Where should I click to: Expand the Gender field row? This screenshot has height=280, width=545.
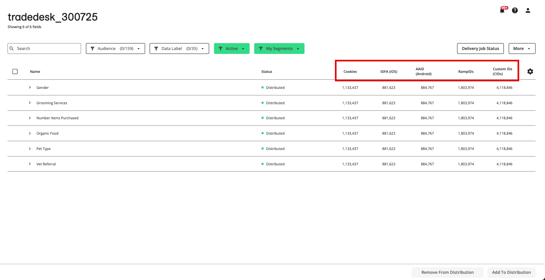click(x=30, y=88)
